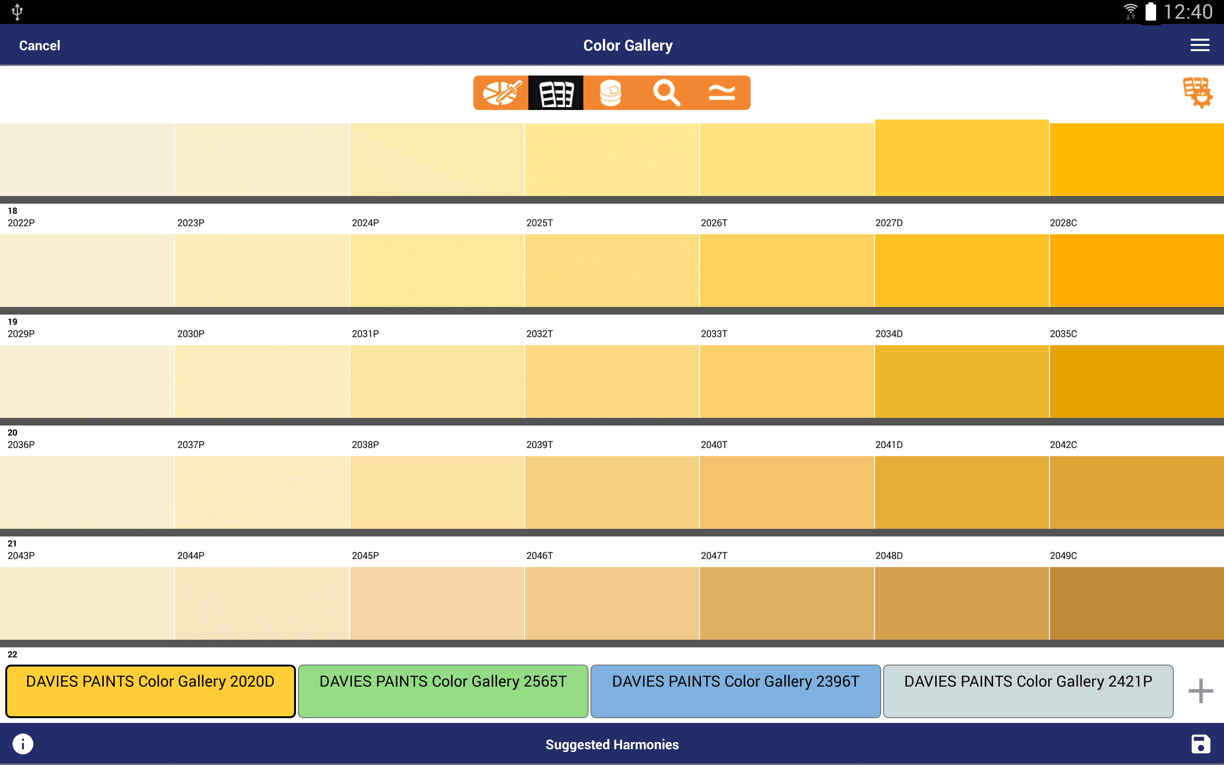Tap the strip number 19 label
This screenshot has height=765, width=1224.
(12, 321)
